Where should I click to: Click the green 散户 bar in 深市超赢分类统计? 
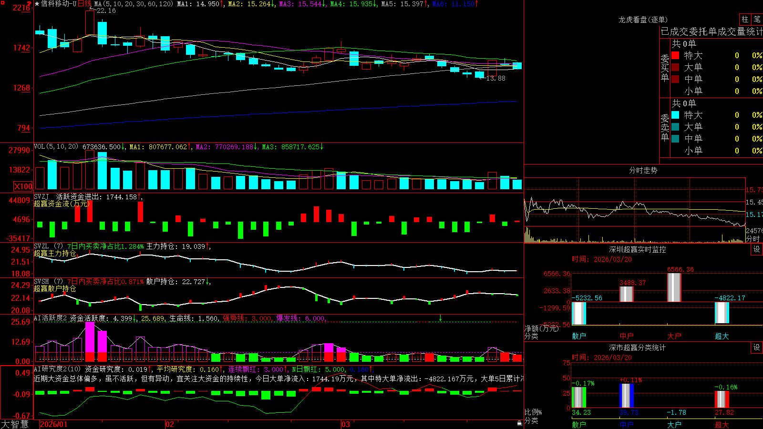click(x=578, y=397)
